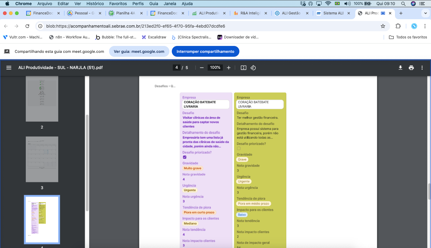This screenshot has width=431, height=248.
Task: Close the Sistema ALI tab
Action: click(x=348, y=13)
